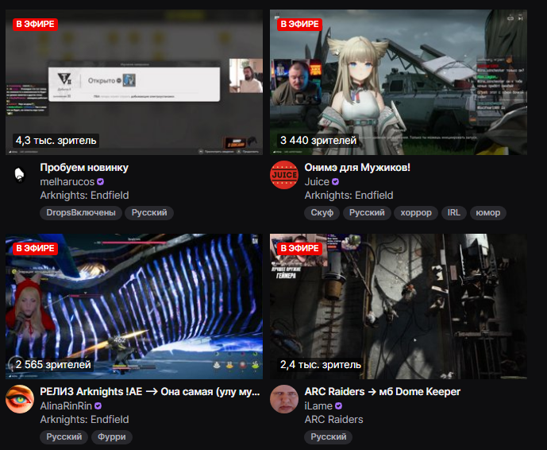The image size is (547, 450).
Task: Open iLame ARC Raiders stream thumbnail
Action: tap(399, 306)
